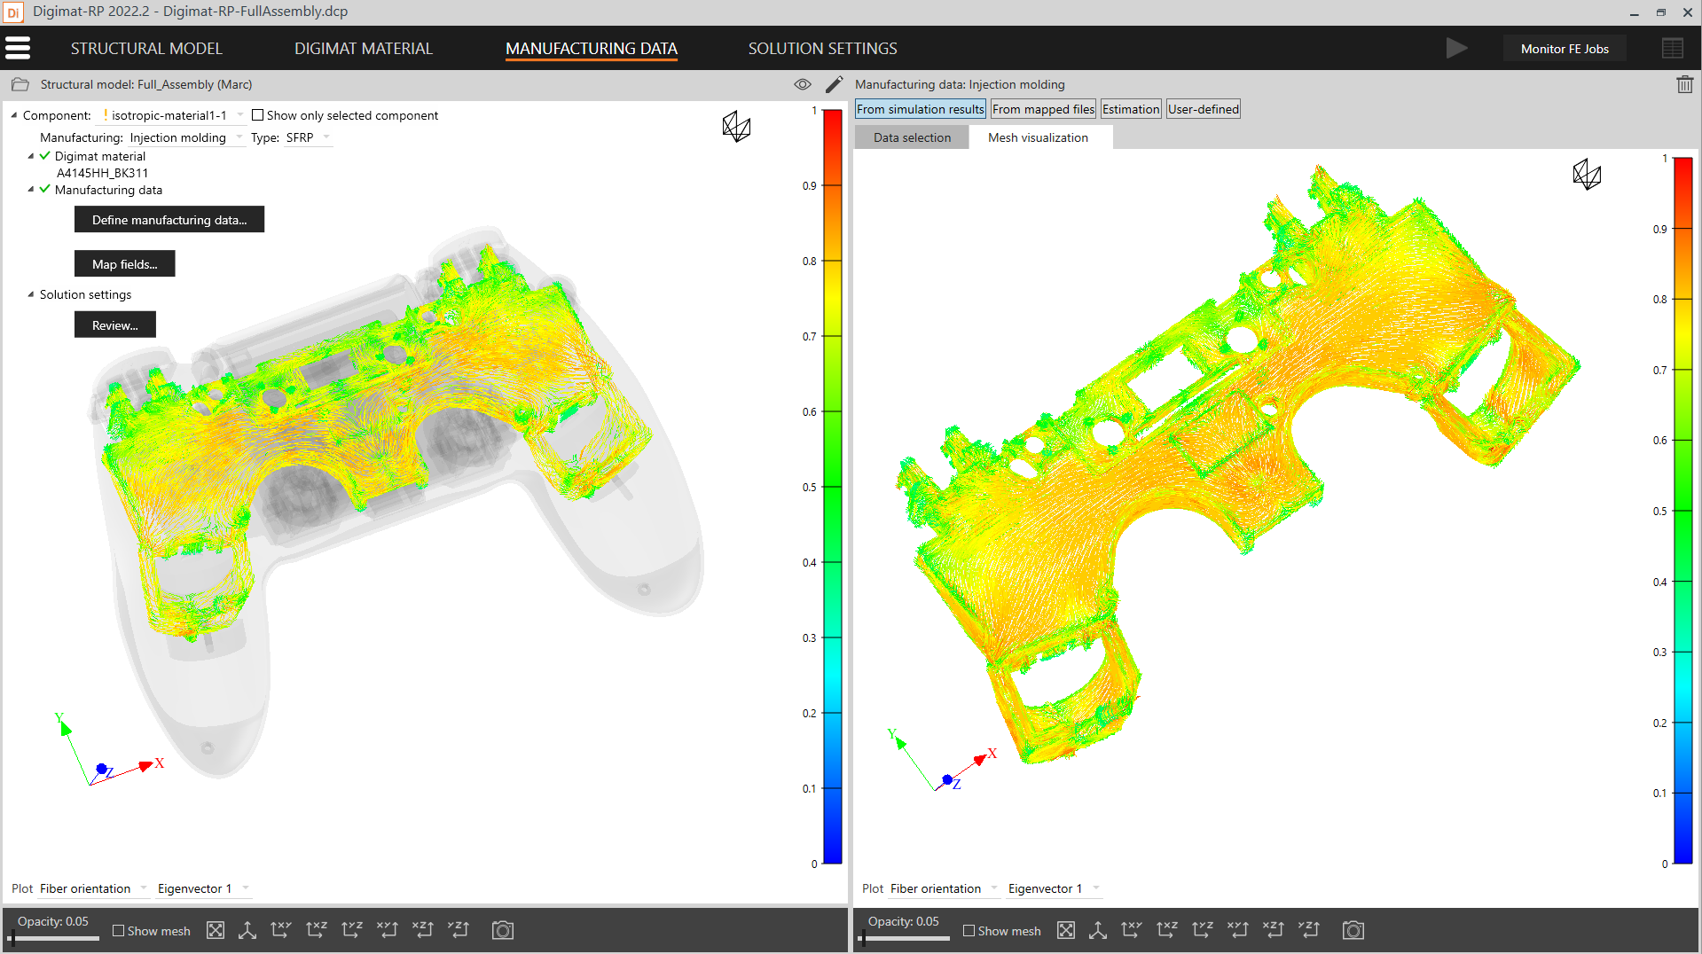Open the hamburger main menu
Viewport: 1702px width, 954px height.
(18, 48)
